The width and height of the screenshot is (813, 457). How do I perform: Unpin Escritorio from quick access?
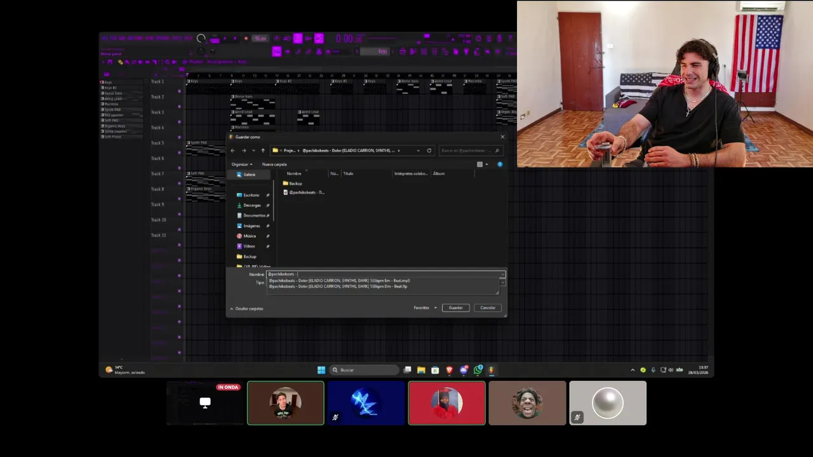[267, 195]
